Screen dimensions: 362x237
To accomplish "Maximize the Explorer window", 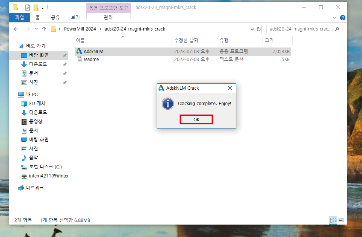I will (x=321, y=8).
